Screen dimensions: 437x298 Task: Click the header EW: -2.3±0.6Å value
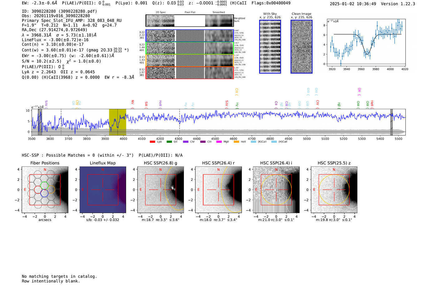[x=40, y=3]
